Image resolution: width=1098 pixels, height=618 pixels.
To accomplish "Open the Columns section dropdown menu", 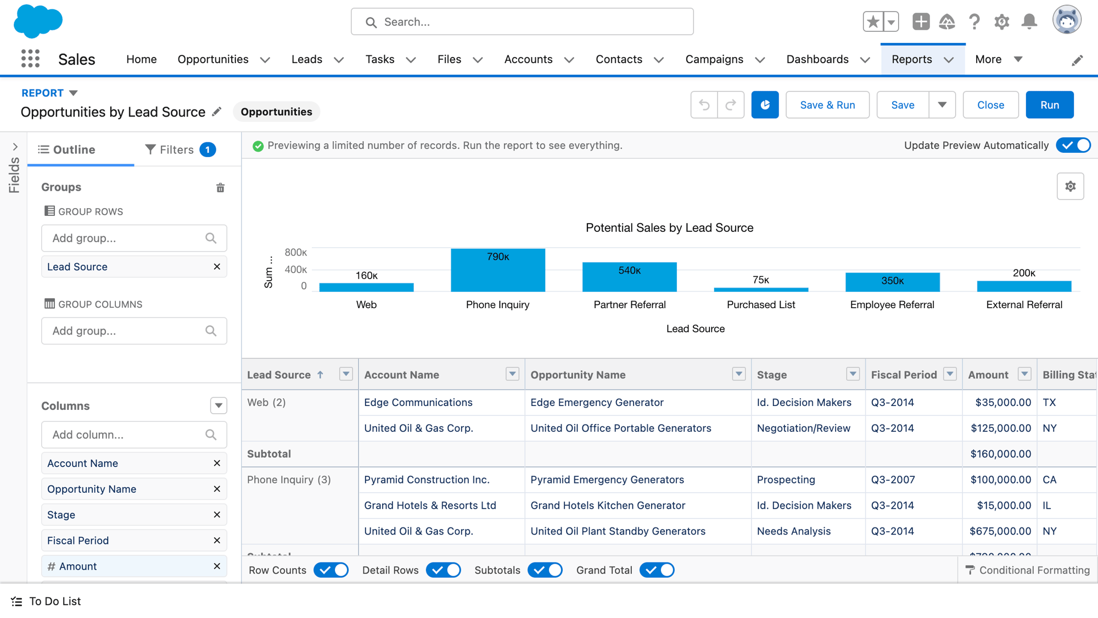I will pos(219,406).
